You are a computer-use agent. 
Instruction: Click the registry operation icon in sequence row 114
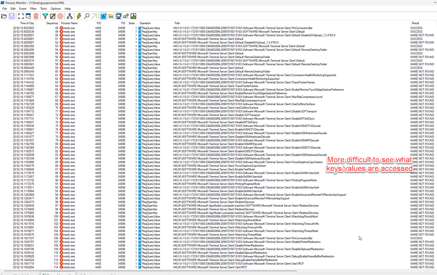pyautogui.click(x=140, y=267)
